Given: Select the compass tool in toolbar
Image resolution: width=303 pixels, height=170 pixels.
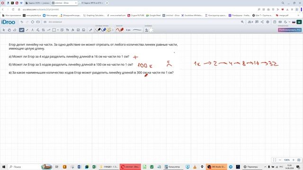Looking at the screenshot, I should coord(33,30).
